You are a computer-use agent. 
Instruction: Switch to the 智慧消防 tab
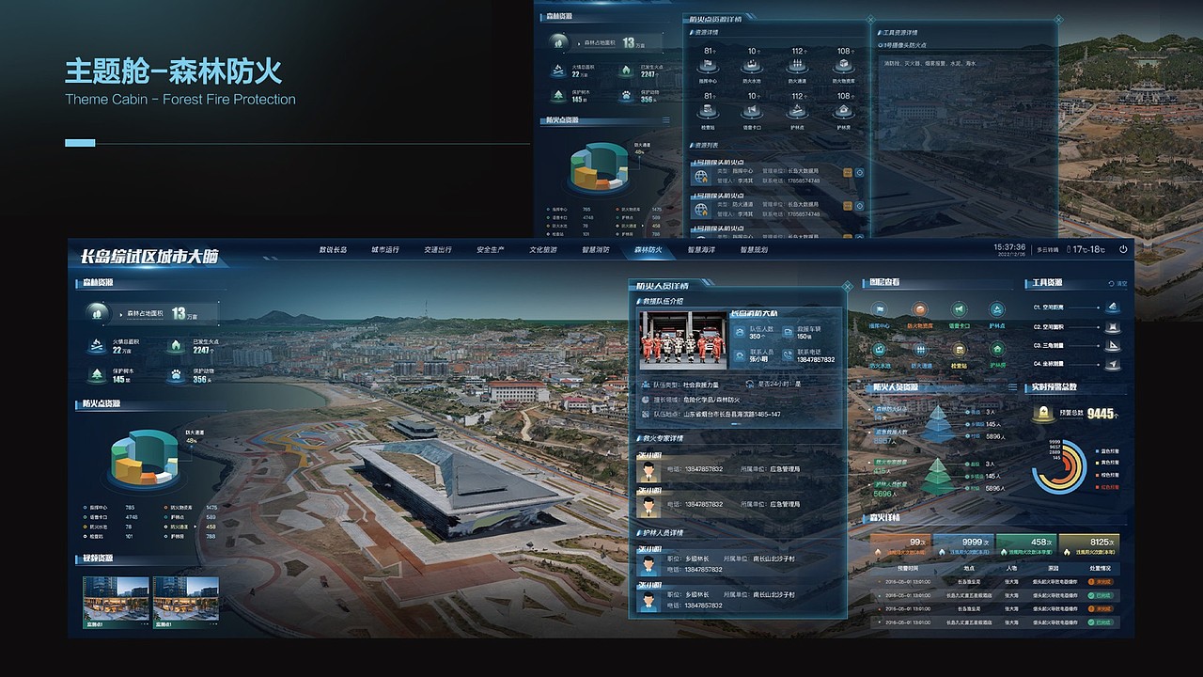(596, 250)
